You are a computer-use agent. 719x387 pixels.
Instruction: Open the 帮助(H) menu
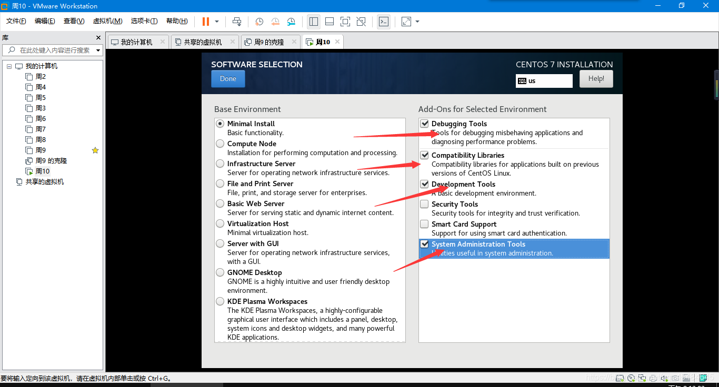pos(177,21)
